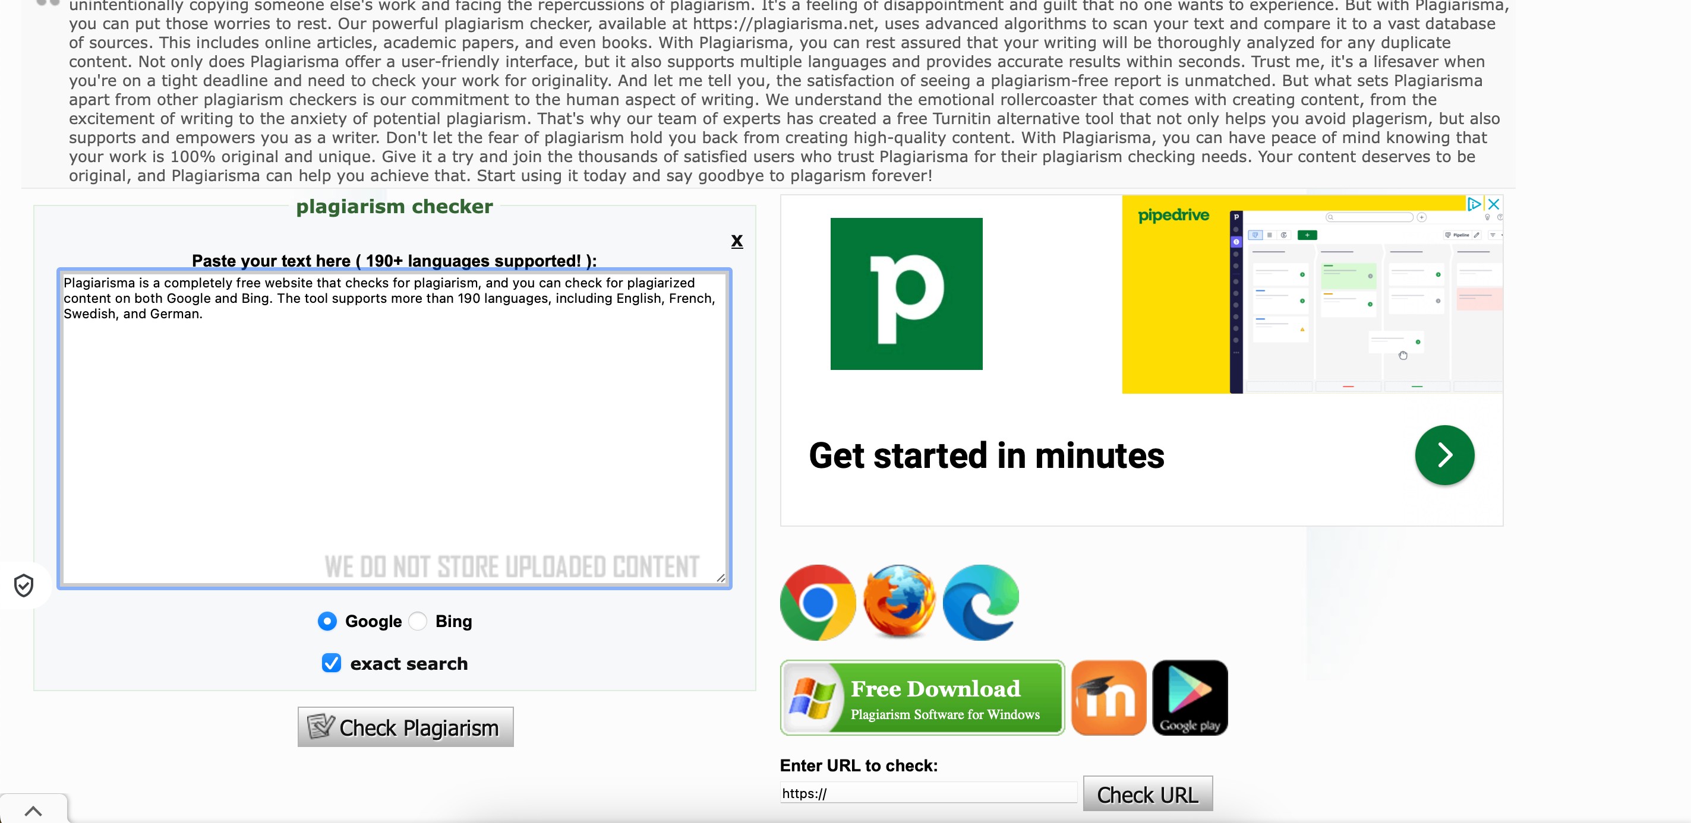Screen dimensions: 1691x823
Task: Open the Microsoft Edge extension icon
Action: click(980, 602)
